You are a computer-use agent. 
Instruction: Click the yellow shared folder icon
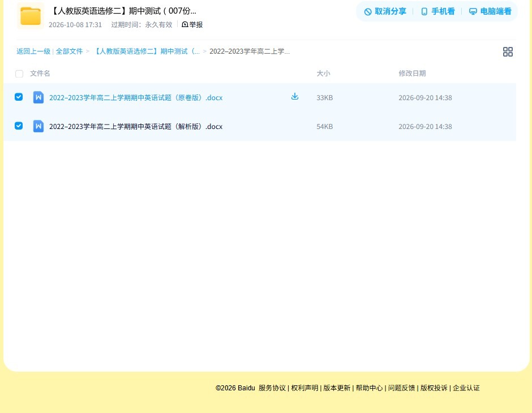tap(30, 16)
